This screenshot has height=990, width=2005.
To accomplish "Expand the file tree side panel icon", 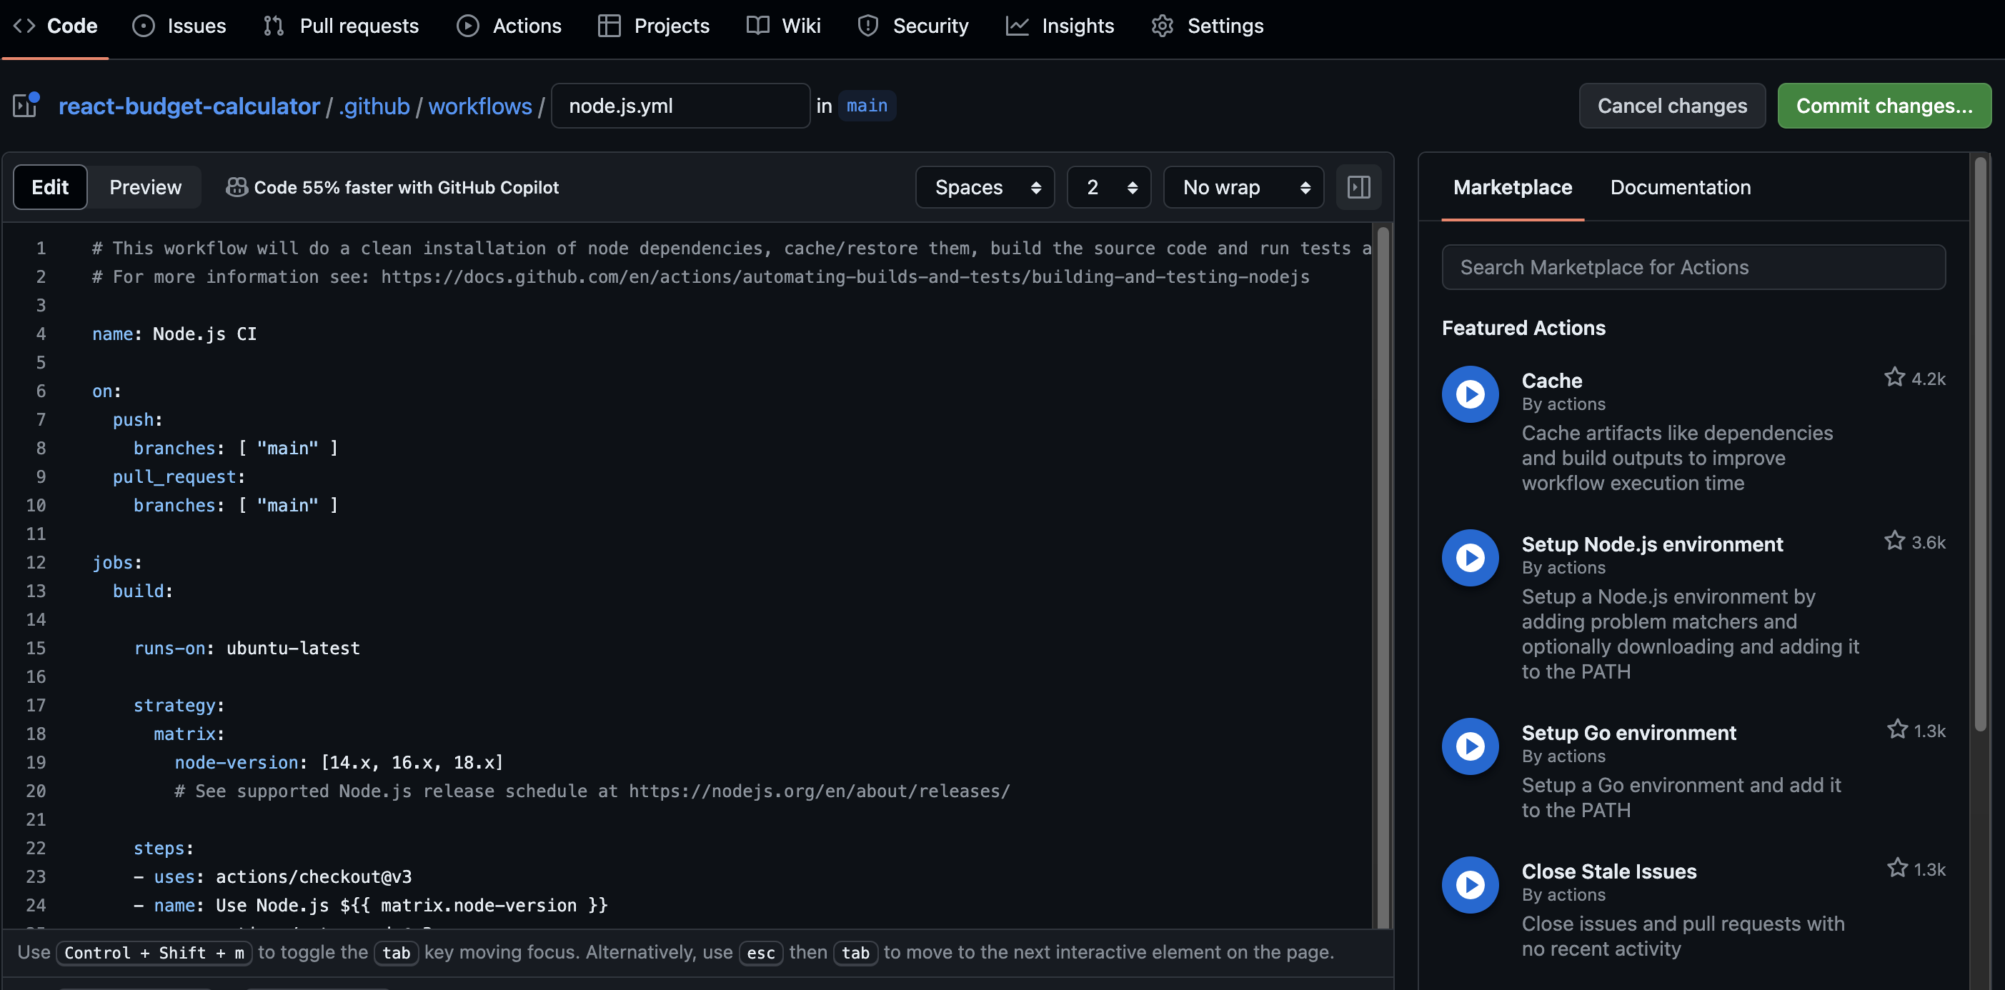I will point(26,105).
